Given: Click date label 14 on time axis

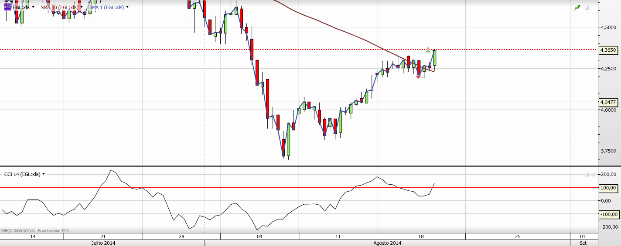Looking at the screenshot, I should click(x=33, y=236).
